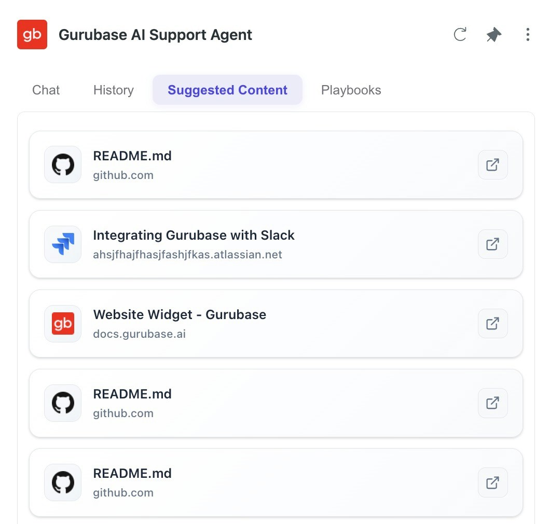Click the Jira icon on the Slack integration card
Viewport: 549px width, 524px height.
click(62, 244)
